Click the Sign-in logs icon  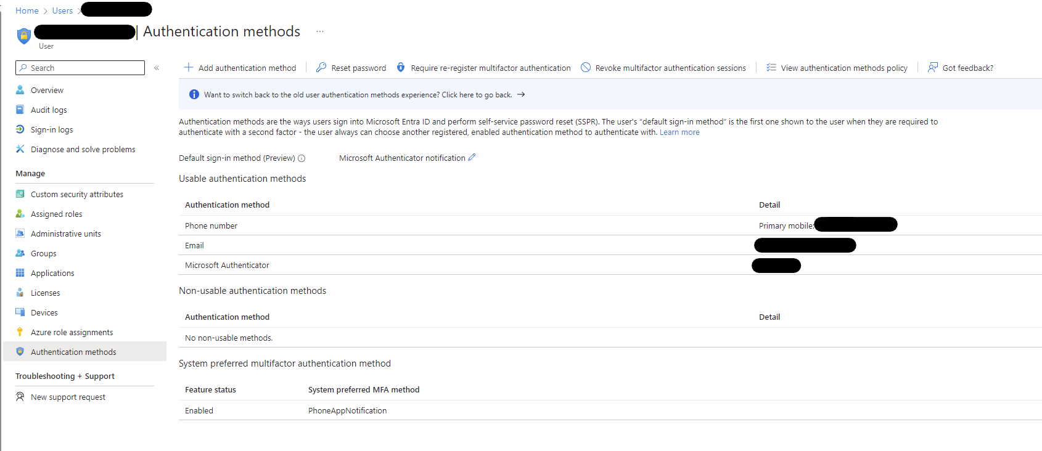pos(20,129)
